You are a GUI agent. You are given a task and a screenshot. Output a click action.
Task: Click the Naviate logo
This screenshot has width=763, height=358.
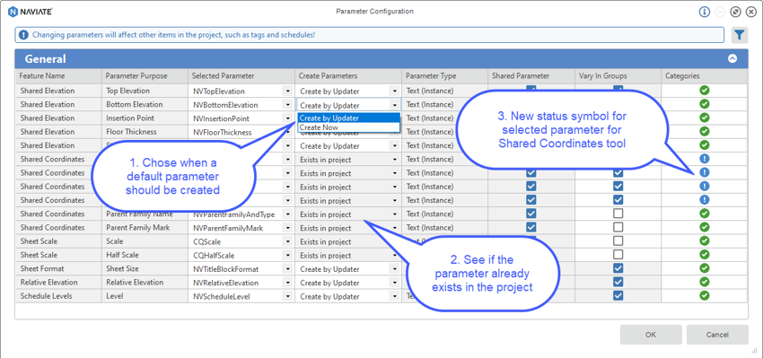coord(31,12)
